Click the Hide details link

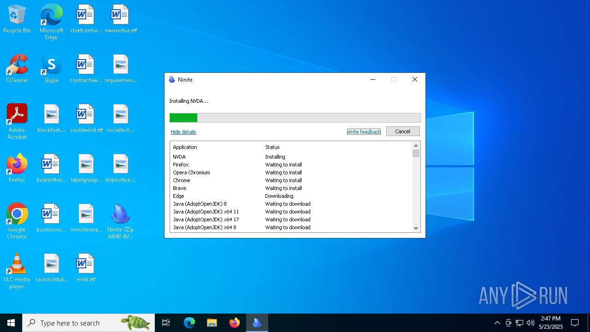[183, 132]
